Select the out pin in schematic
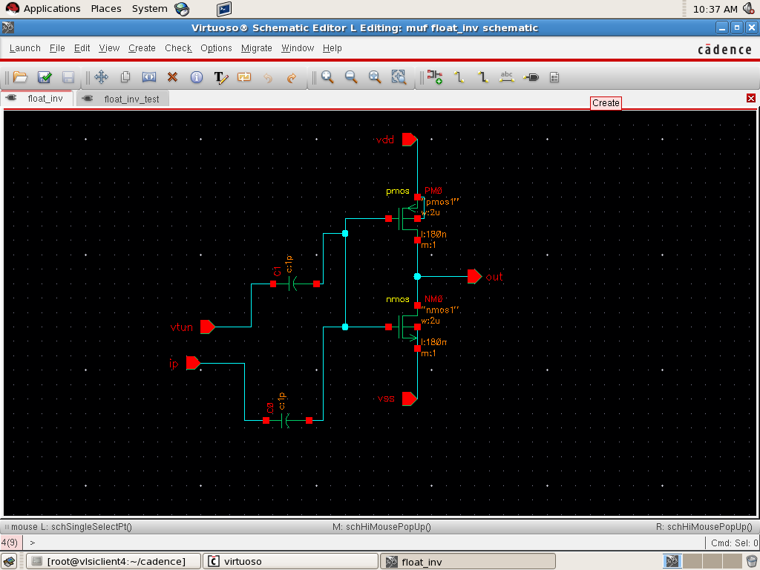Image resolution: width=760 pixels, height=570 pixels. coord(474,277)
